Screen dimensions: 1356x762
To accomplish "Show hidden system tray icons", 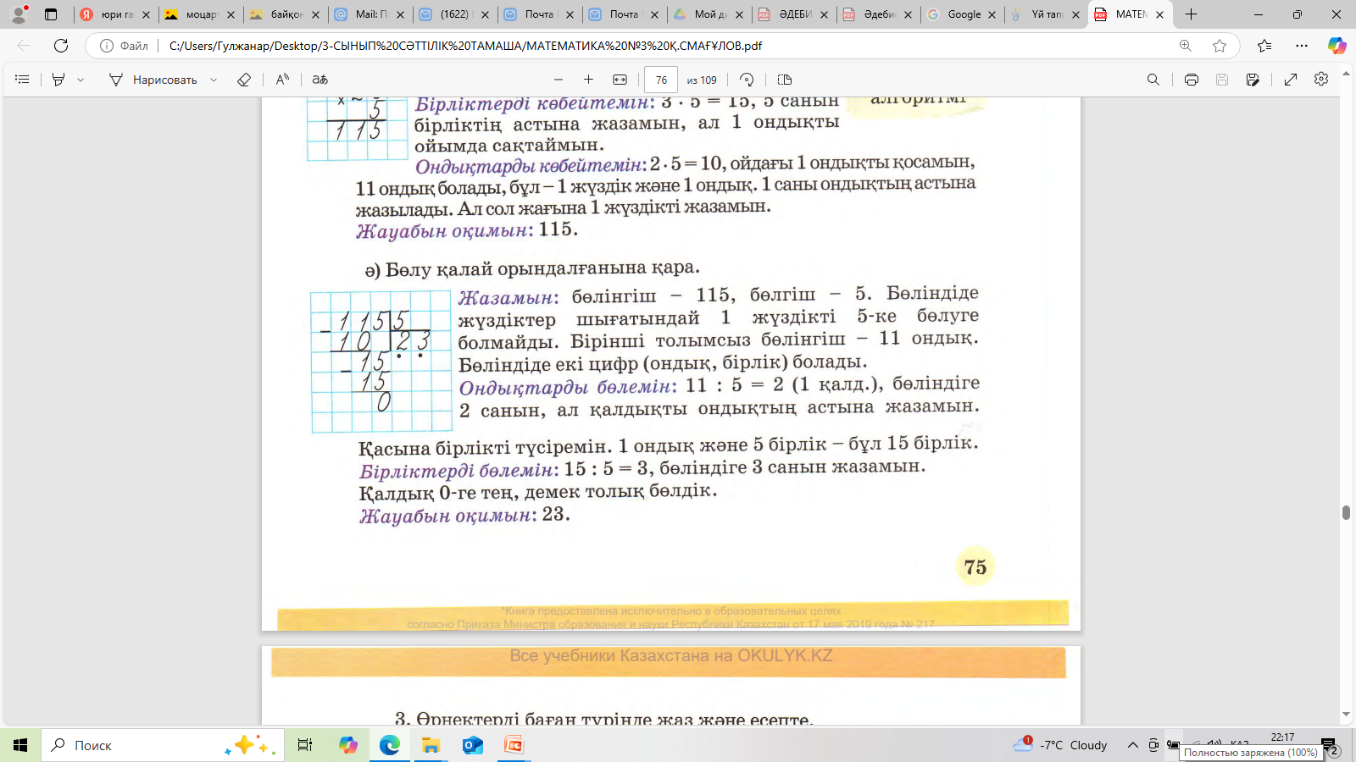I will point(1132,745).
